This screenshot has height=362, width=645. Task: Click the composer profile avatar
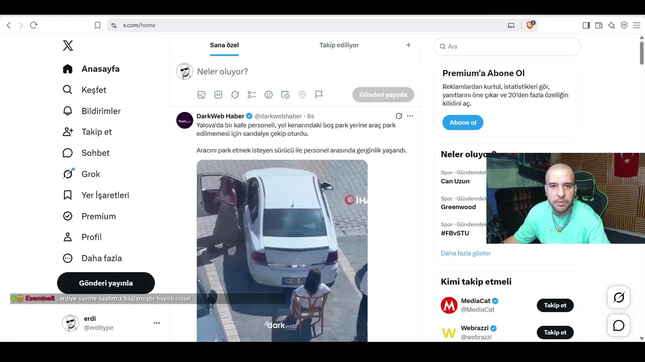pyautogui.click(x=185, y=71)
